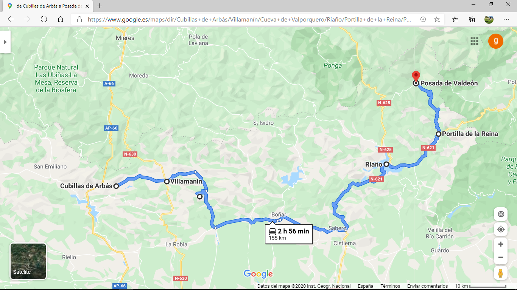Screen dimensions: 517x290
Task: Switch to Satélite map layer
Action: (28, 261)
